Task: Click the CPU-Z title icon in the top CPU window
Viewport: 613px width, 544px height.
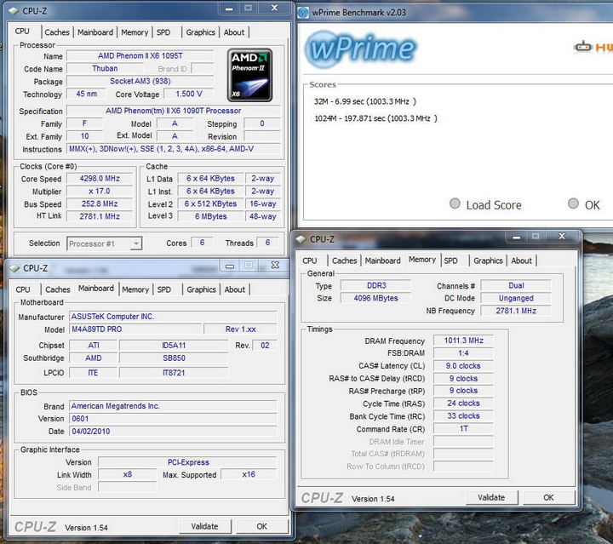Action: point(14,11)
